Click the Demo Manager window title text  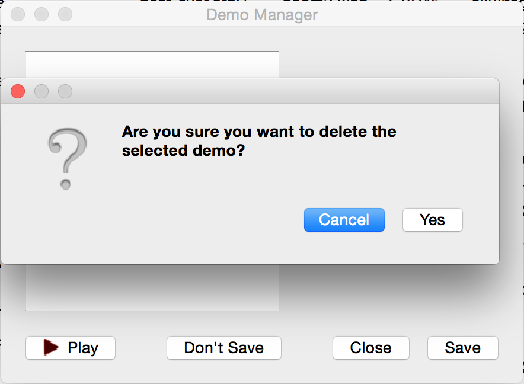pos(262,15)
